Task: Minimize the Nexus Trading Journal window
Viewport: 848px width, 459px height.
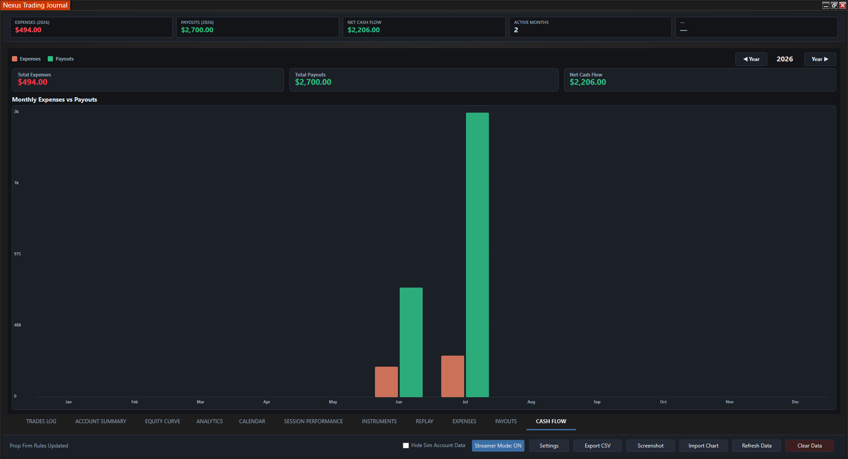Action: point(825,5)
